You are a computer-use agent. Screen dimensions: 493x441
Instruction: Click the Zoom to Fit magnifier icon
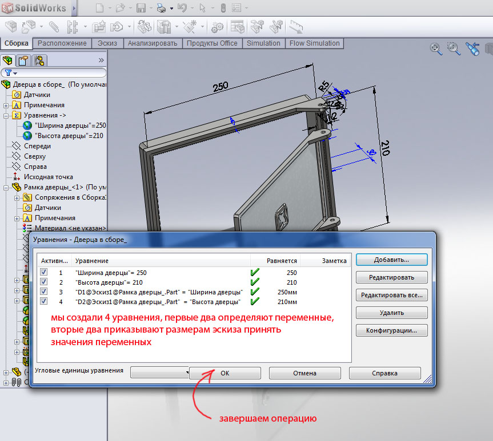coord(436,48)
